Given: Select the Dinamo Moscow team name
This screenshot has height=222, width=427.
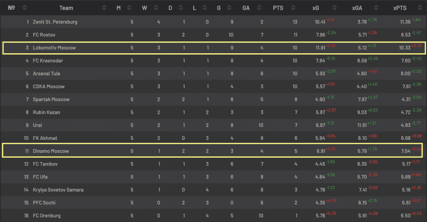Looking at the screenshot, I should coord(51,151).
